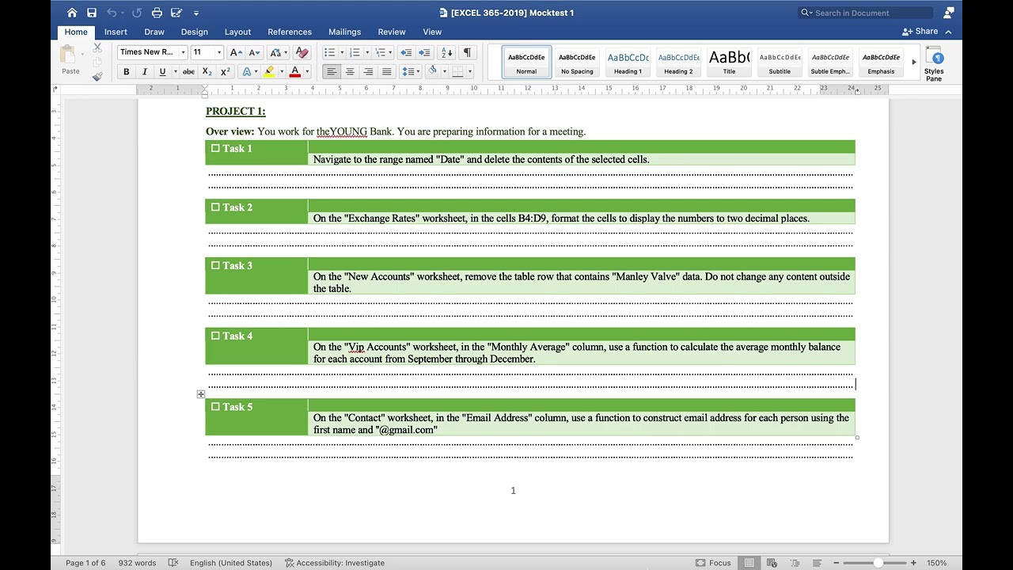
Task: Click the Cut scissors icon
Action: 97,48
